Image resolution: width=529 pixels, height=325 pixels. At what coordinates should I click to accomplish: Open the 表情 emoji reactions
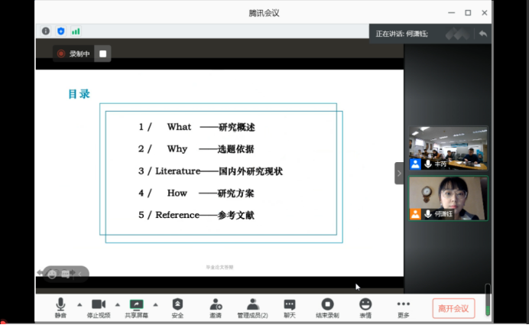[365, 307]
